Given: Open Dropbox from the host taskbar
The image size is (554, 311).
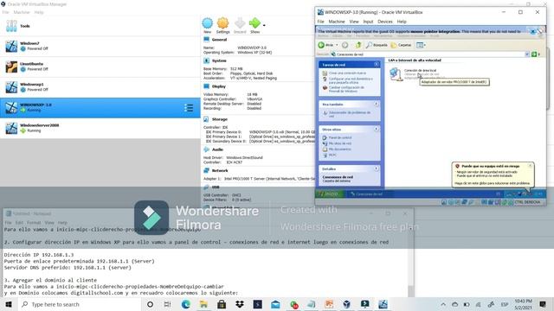Looking at the screenshot, I should (240, 304).
